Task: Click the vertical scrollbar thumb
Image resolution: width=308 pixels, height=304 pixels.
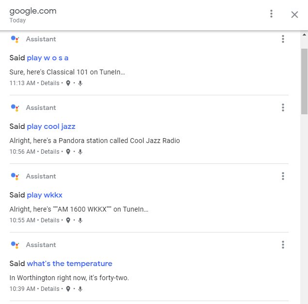Action: (x=304, y=81)
